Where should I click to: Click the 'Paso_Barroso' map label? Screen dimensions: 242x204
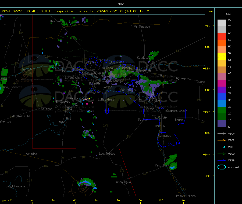click(165, 165)
